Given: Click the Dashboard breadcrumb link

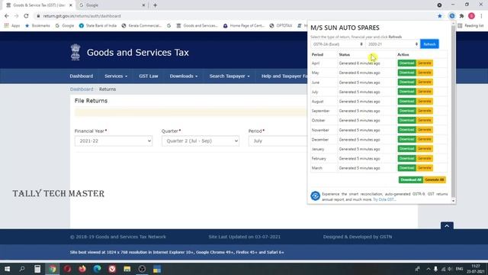Looking at the screenshot, I should point(82,89).
